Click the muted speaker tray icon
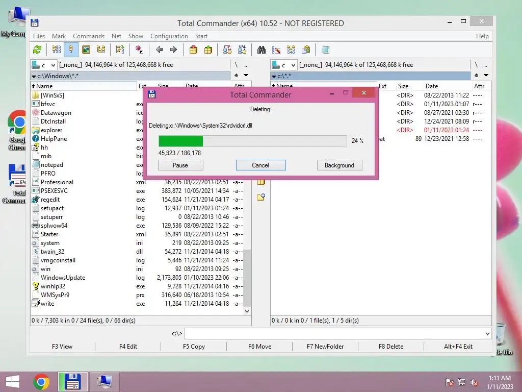The width and height of the screenshot is (522, 392). tap(474, 382)
